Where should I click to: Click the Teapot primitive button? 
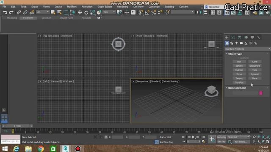point(239,78)
